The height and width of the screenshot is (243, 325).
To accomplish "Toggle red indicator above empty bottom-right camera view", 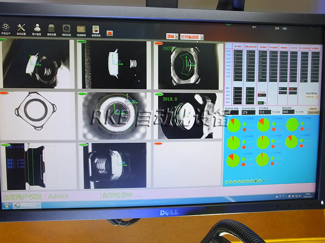I will click(158, 143).
